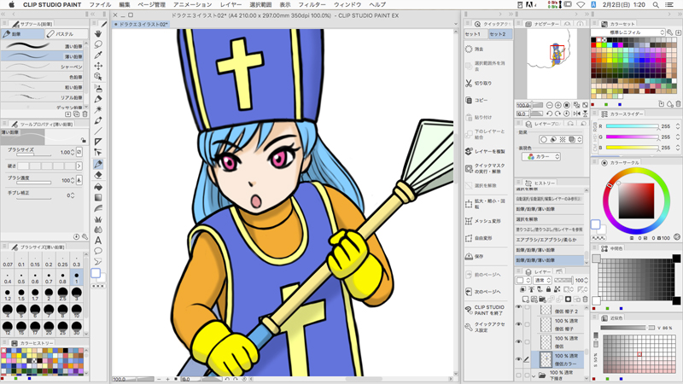Select リアル鉛筆 subtool

coord(44,97)
